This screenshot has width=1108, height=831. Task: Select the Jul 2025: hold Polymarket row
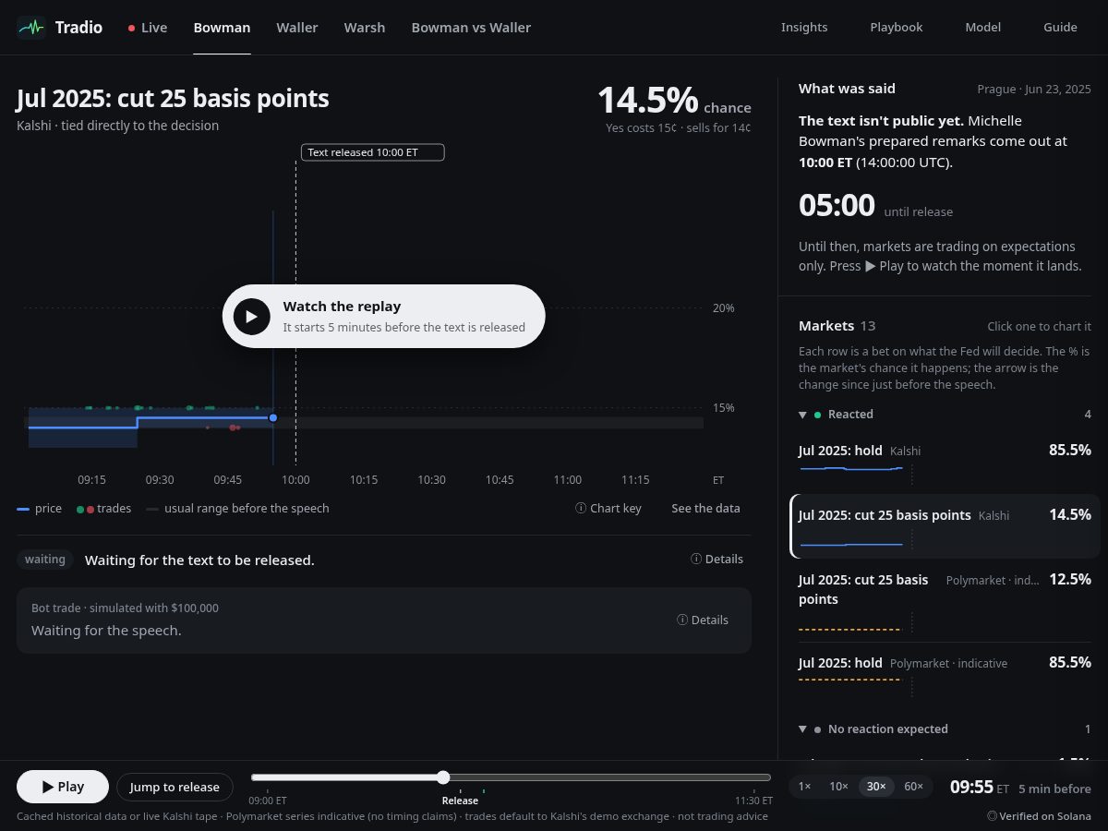pyautogui.click(x=945, y=677)
